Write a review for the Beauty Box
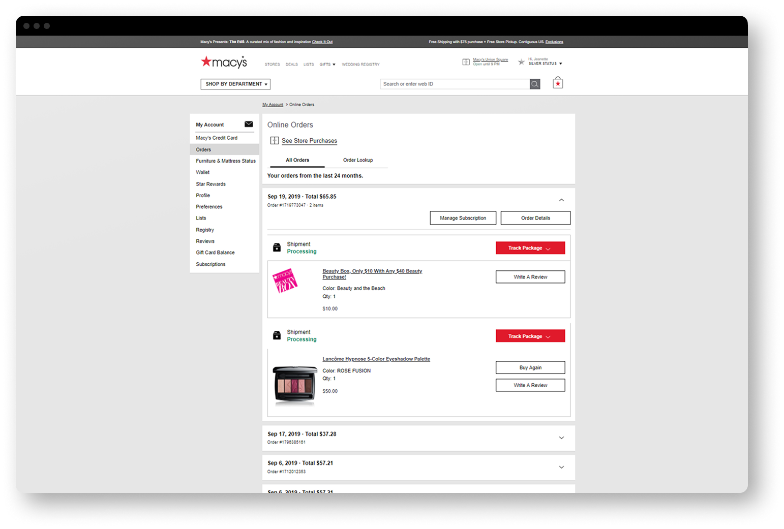 tap(530, 277)
